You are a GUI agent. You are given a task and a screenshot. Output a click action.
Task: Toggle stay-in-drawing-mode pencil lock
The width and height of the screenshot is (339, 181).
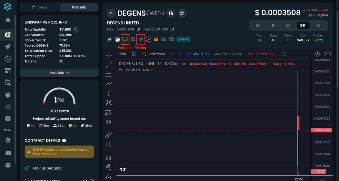[x=108, y=167]
